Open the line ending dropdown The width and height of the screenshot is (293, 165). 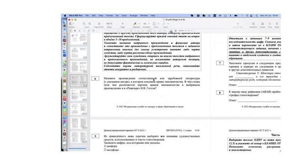[x=190, y=31]
